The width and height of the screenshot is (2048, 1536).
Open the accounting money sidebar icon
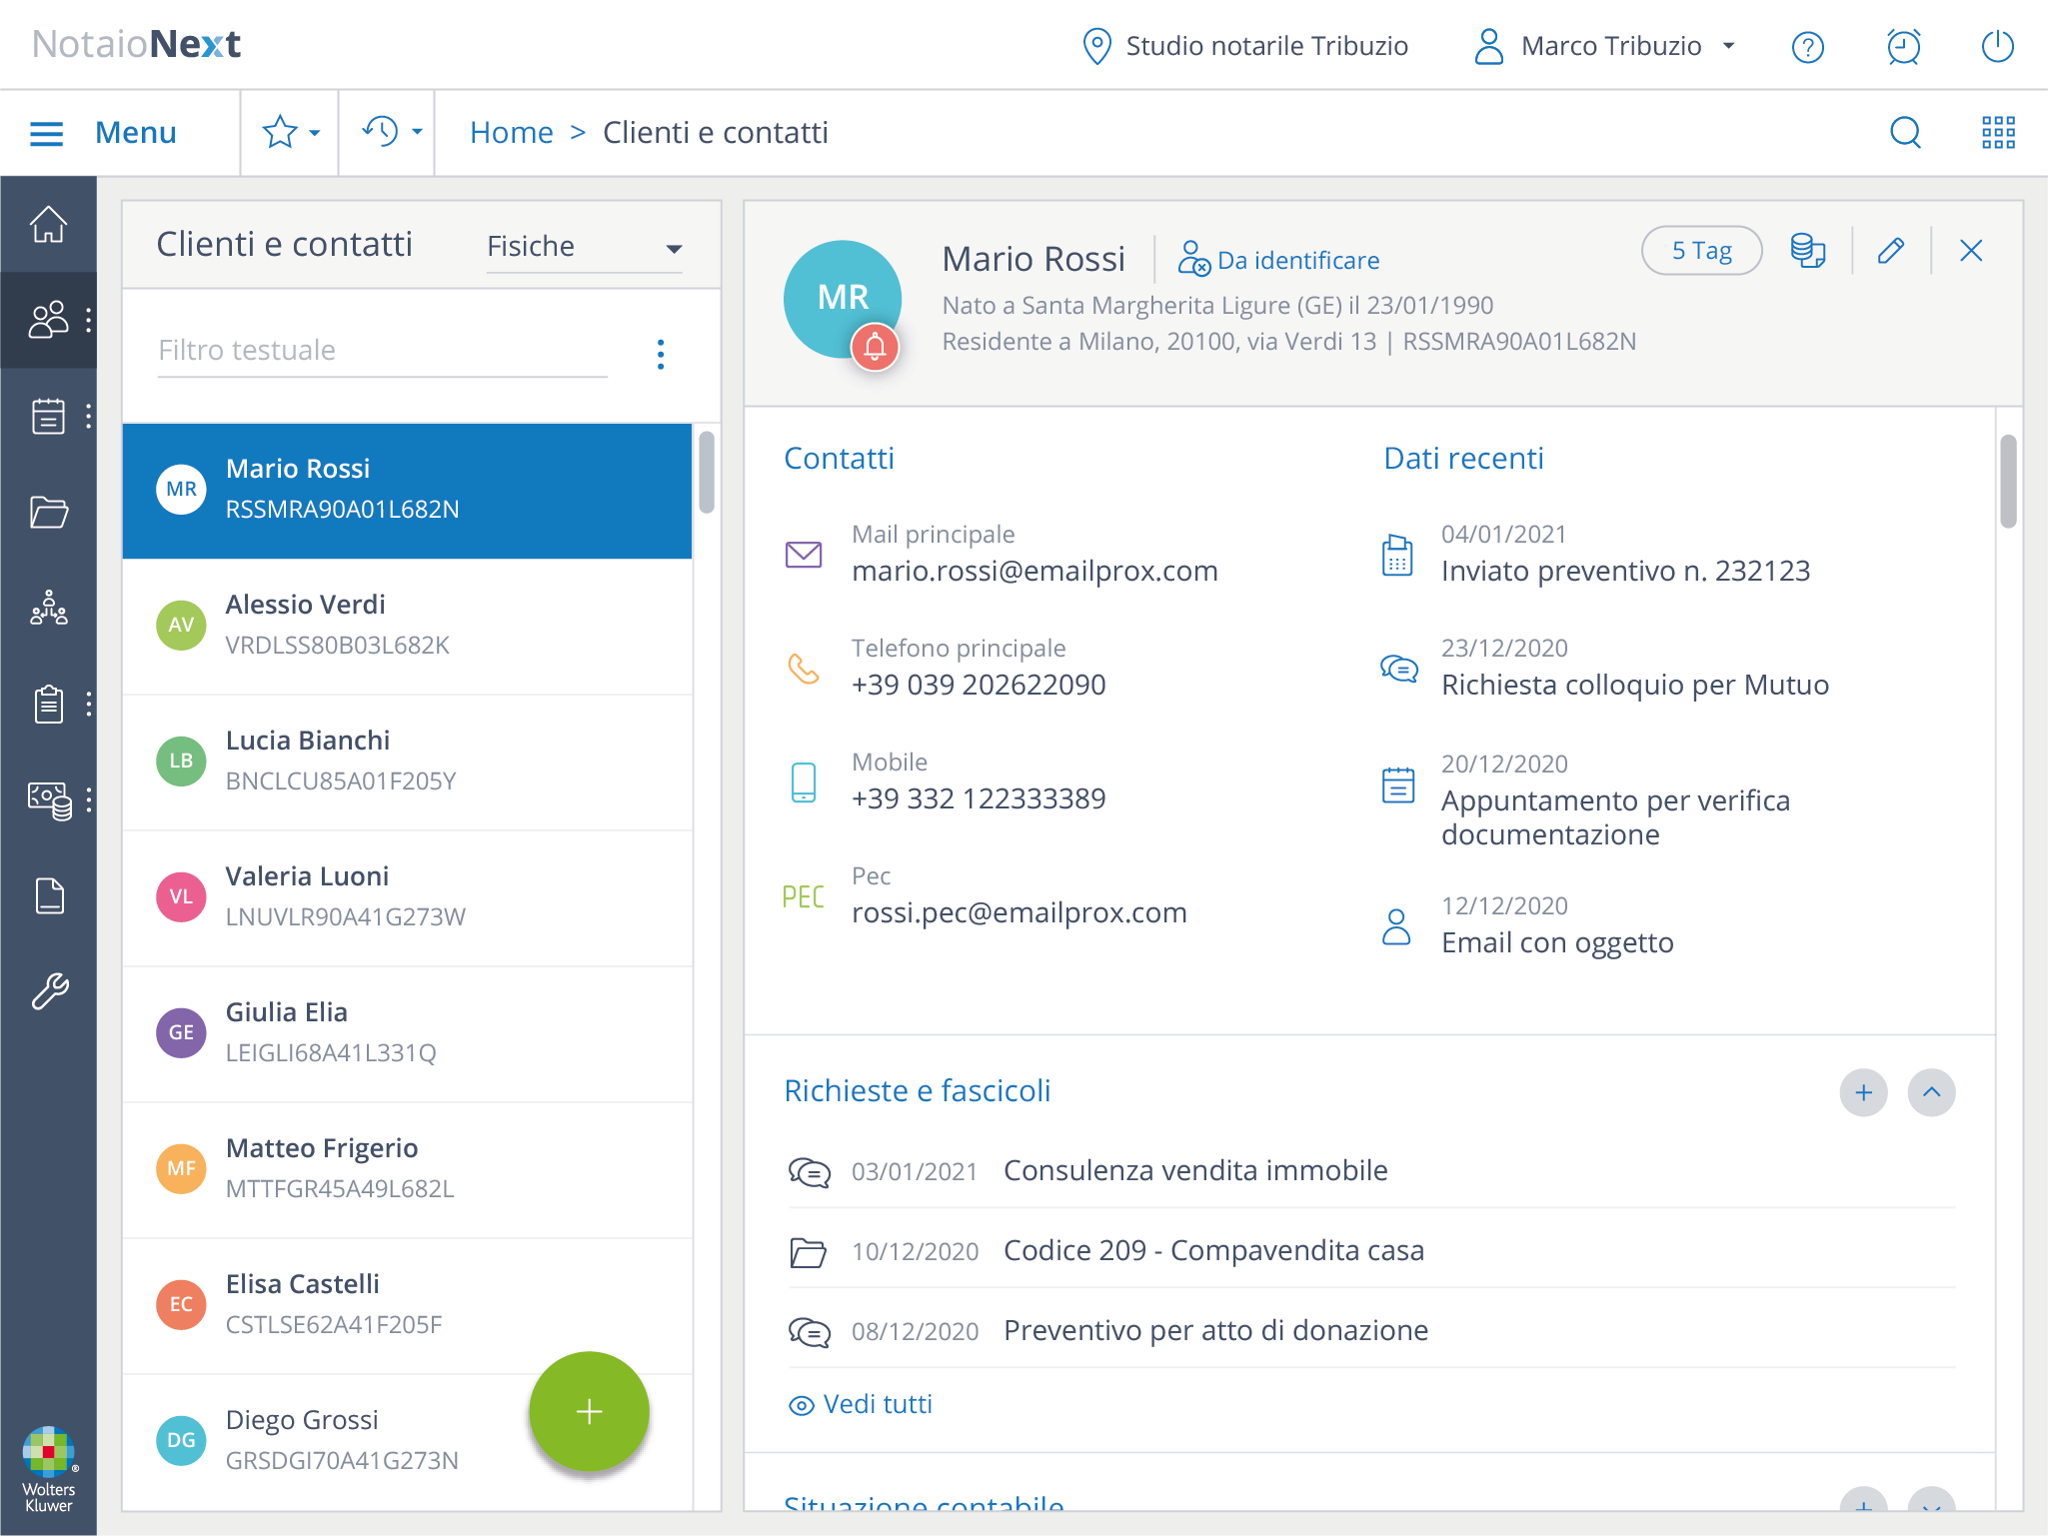tap(48, 799)
